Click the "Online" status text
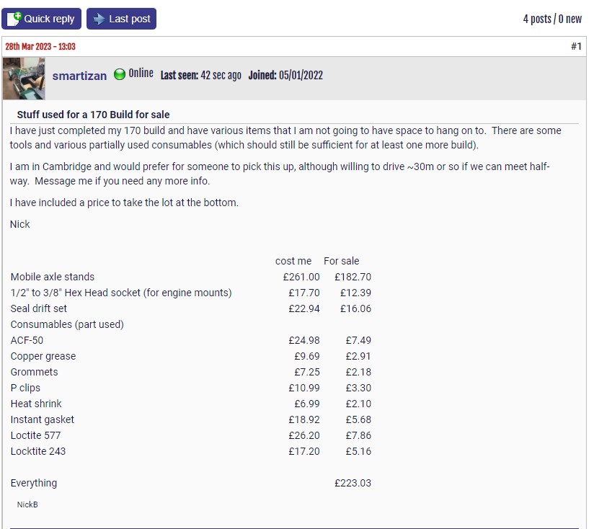 coord(141,74)
